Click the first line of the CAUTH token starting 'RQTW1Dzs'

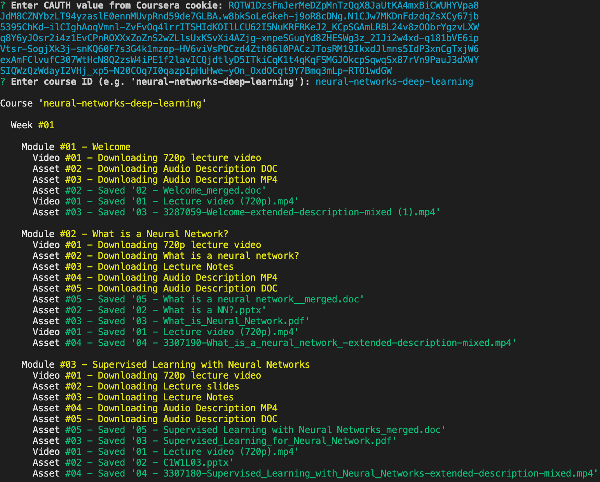(354, 5)
